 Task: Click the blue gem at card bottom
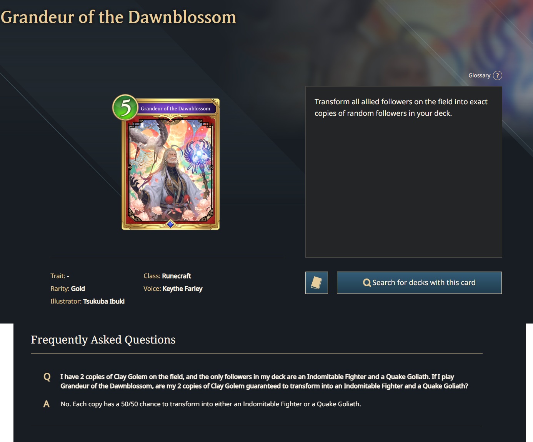(170, 224)
